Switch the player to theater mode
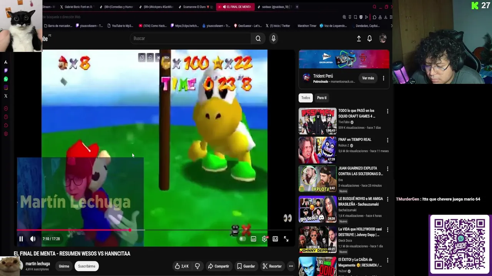 click(275, 239)
